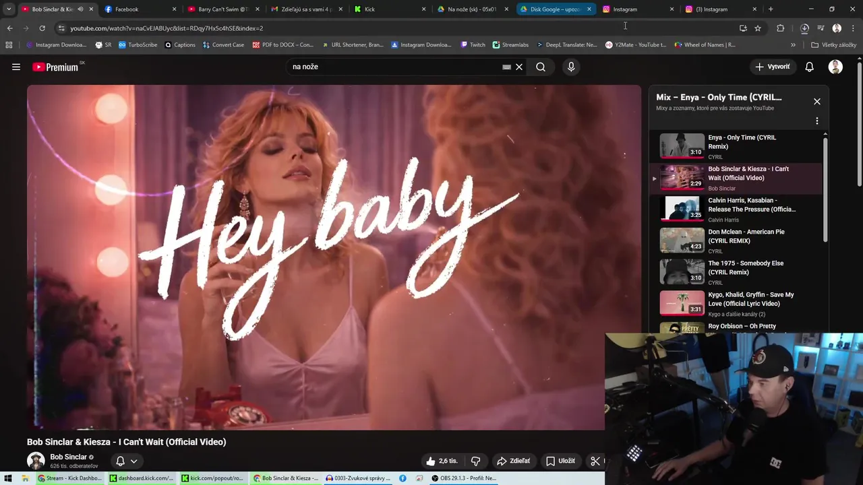
Task: Open the Twitch bookmark
Action: [x=473, y=45]
